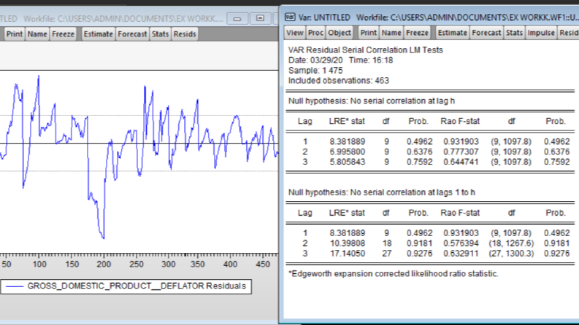Click 'Included observations: 463' text
The width and height of the screenshot is (579, 325).
[339, 81]
